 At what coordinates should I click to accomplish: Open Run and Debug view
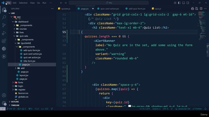pyautogui.click(x=4, y=33)
